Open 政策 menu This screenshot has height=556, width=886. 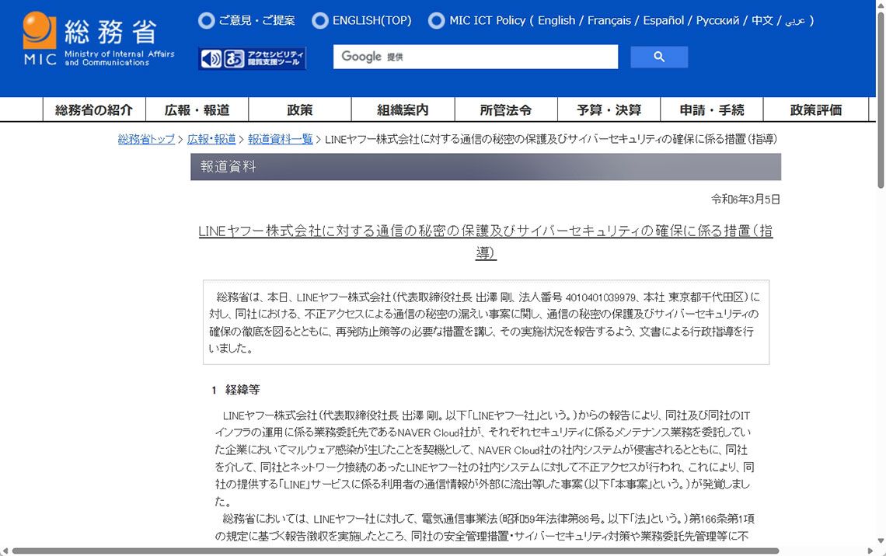point(299,109)
